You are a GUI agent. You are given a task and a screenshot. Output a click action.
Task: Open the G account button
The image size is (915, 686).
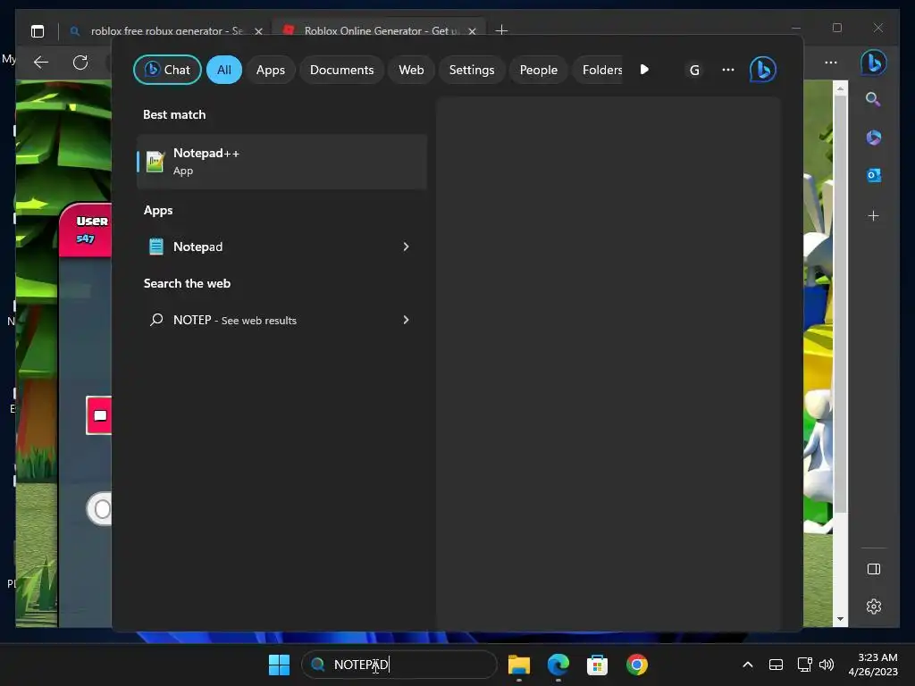point(693,70)
